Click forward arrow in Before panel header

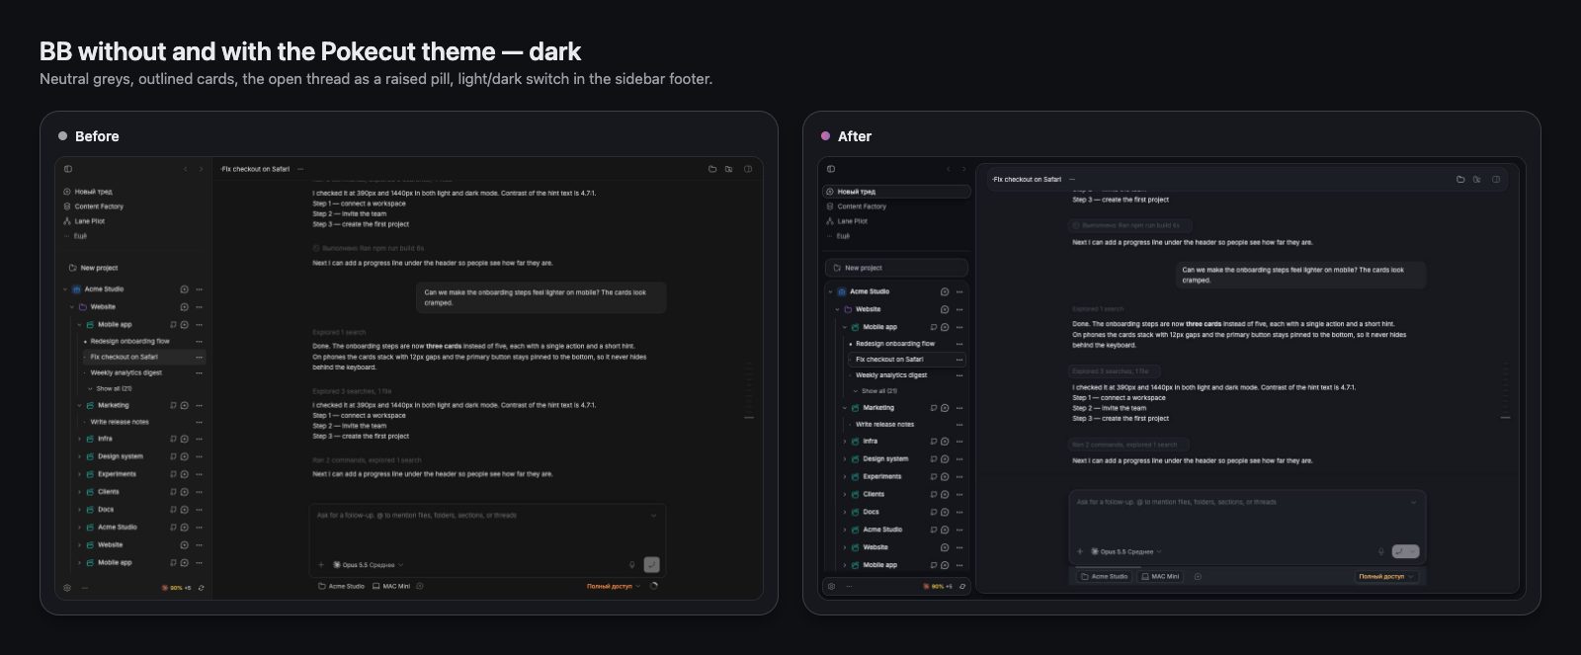tap(201, 169)
